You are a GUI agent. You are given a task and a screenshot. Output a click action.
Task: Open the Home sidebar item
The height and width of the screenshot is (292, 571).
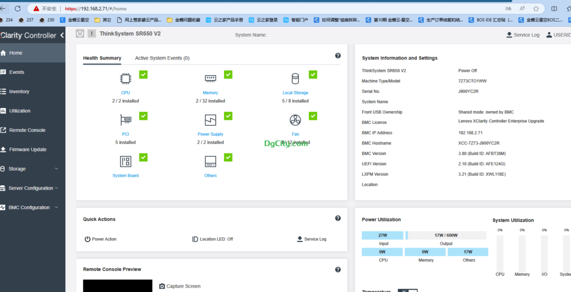click(33, 53)
